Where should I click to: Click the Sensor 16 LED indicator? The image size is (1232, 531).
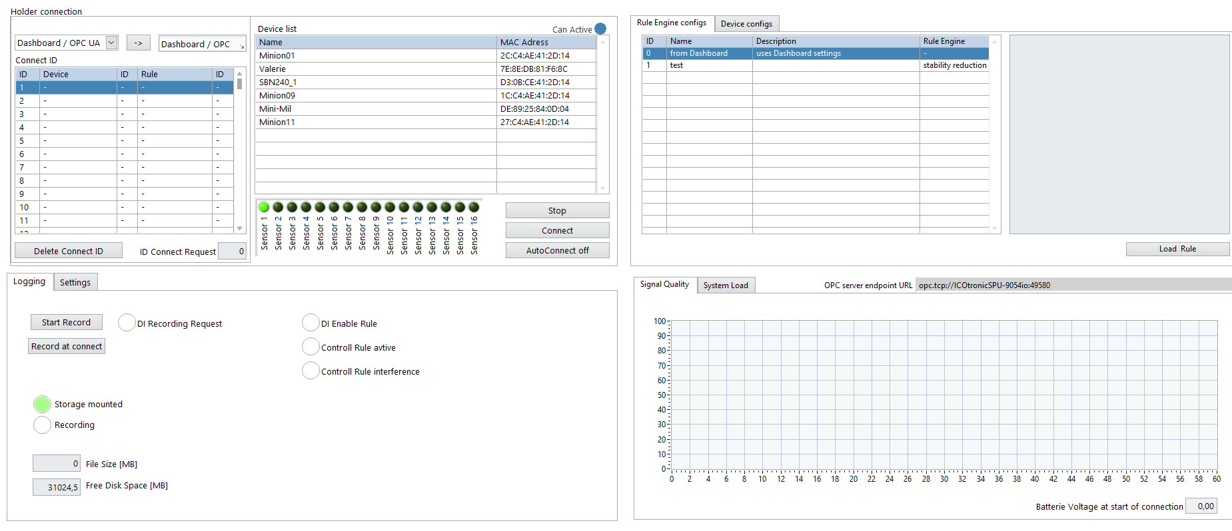point(474,207)
